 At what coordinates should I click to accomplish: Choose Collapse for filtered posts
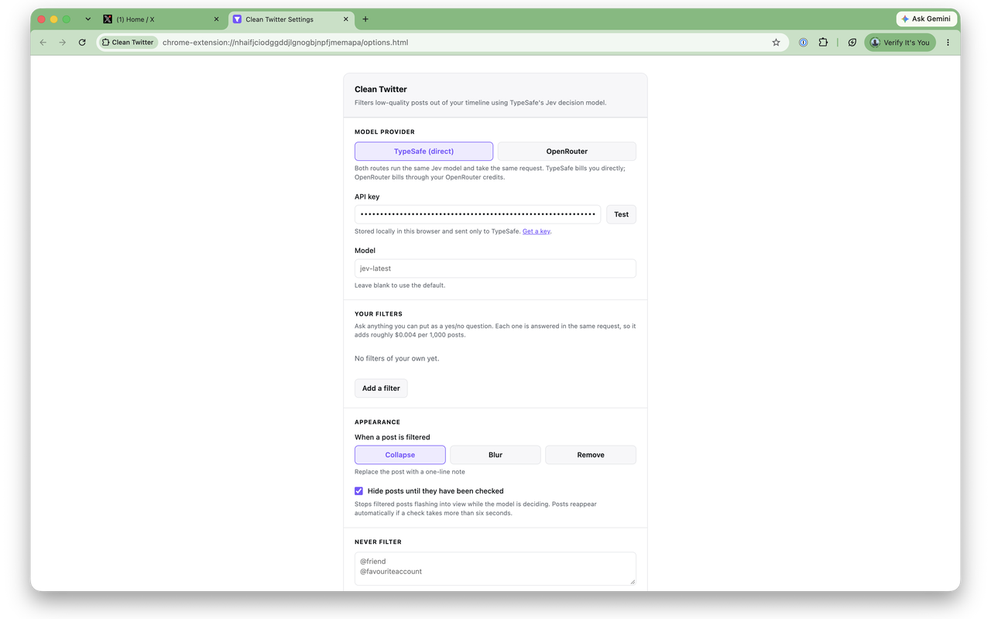(400, 455)
